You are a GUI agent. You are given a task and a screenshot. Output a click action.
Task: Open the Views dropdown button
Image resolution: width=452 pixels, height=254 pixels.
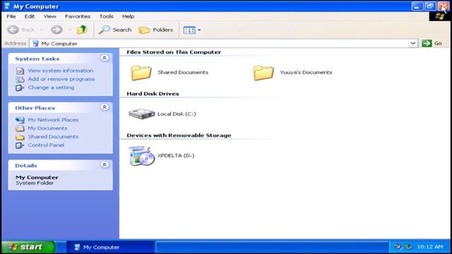point(192,30)
